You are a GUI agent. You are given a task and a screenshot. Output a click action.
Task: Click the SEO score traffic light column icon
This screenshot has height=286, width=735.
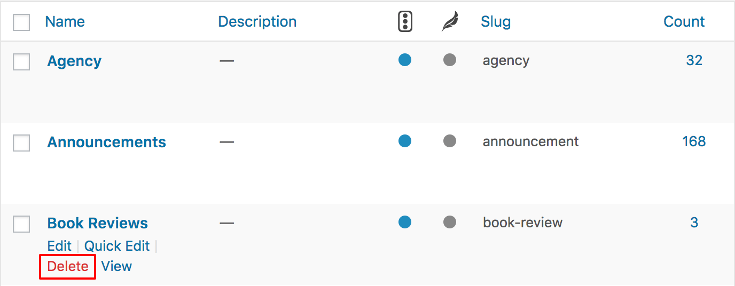point(405,22)
